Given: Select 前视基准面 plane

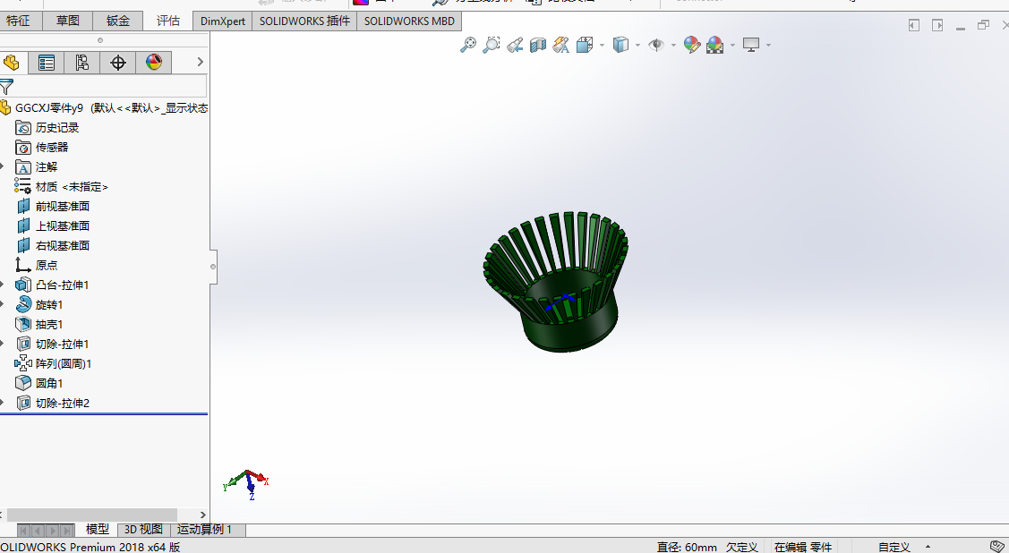Looking at the screenshot, I should [x=53, y=207].
